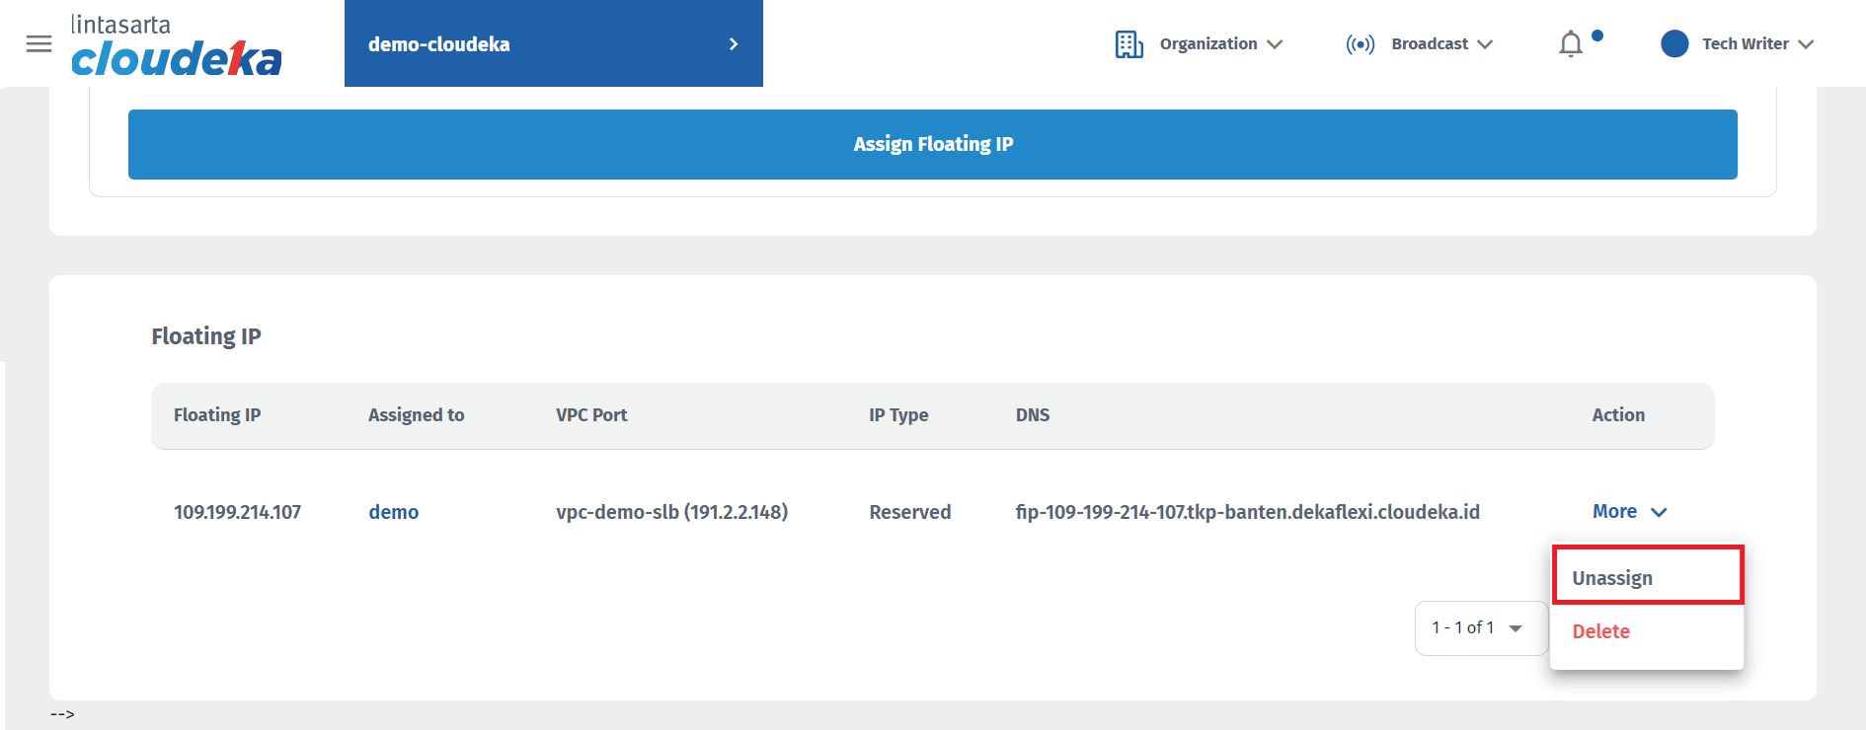Screen dimensions: 1866x730
Task: Click the DNS column header
Action: pos(1032,415)
